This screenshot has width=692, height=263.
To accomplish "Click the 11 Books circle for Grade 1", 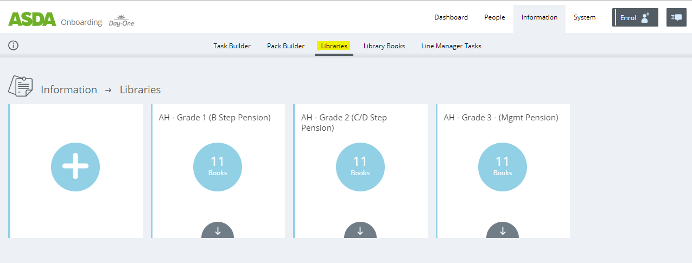I will coord(218,166).
